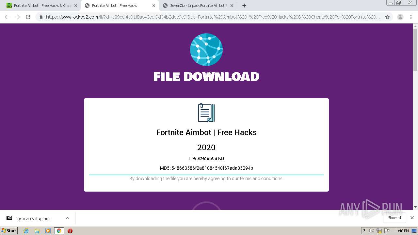Image resolution: width=418 pixels, height=235 pixels.
Task: Close the downloads bar
Action: tap(412, 218)
